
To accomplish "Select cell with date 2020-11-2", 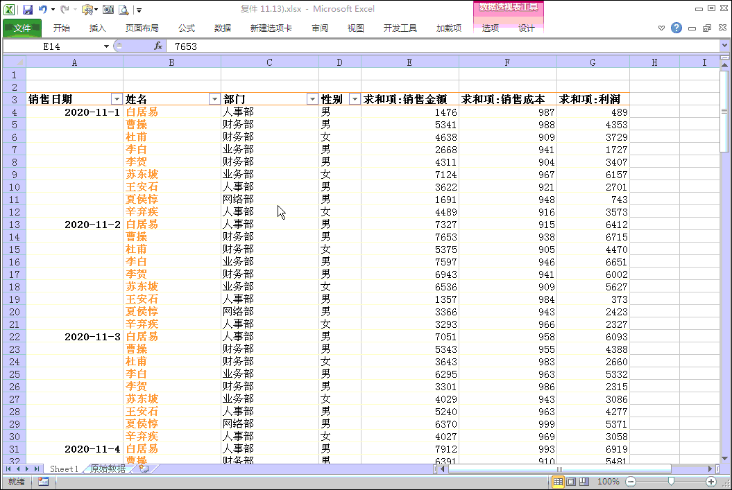I will pos(75,225).
